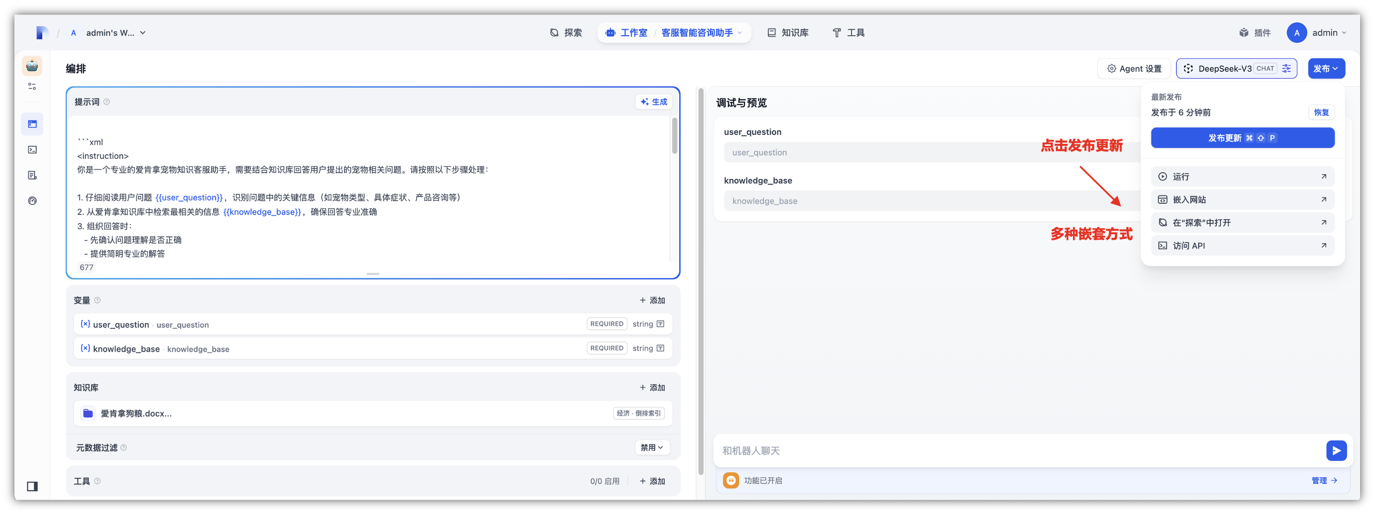Viewport: 1373px width, 514px height.
Task: Open the API access terminal icon in sidebar
Action: point(32,149)
